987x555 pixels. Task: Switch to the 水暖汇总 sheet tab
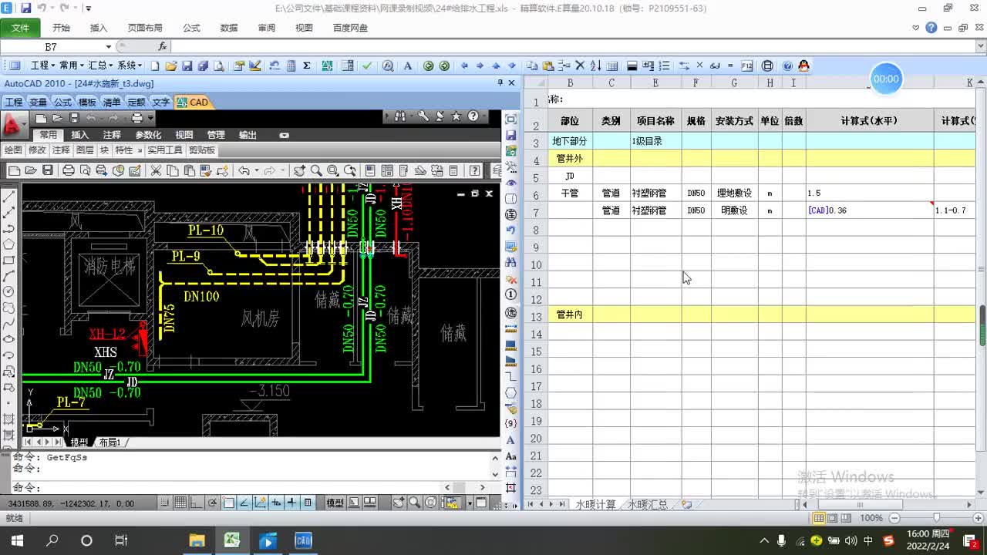click(x=648, y=505)
